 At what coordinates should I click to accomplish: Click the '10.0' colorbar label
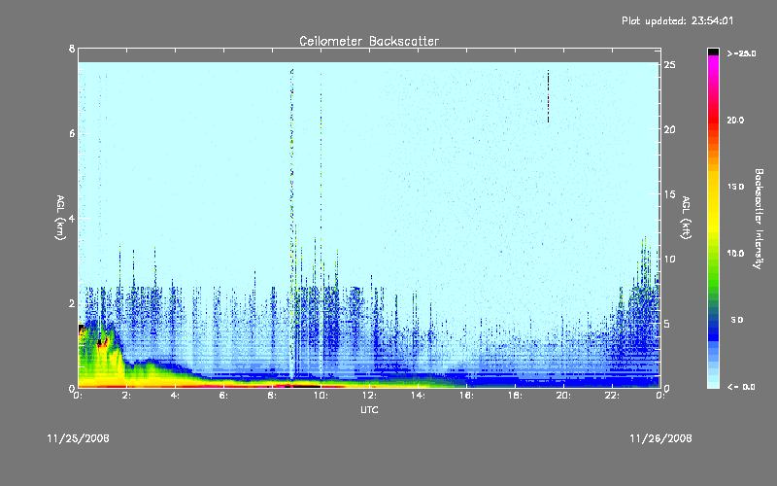(735, 254)
